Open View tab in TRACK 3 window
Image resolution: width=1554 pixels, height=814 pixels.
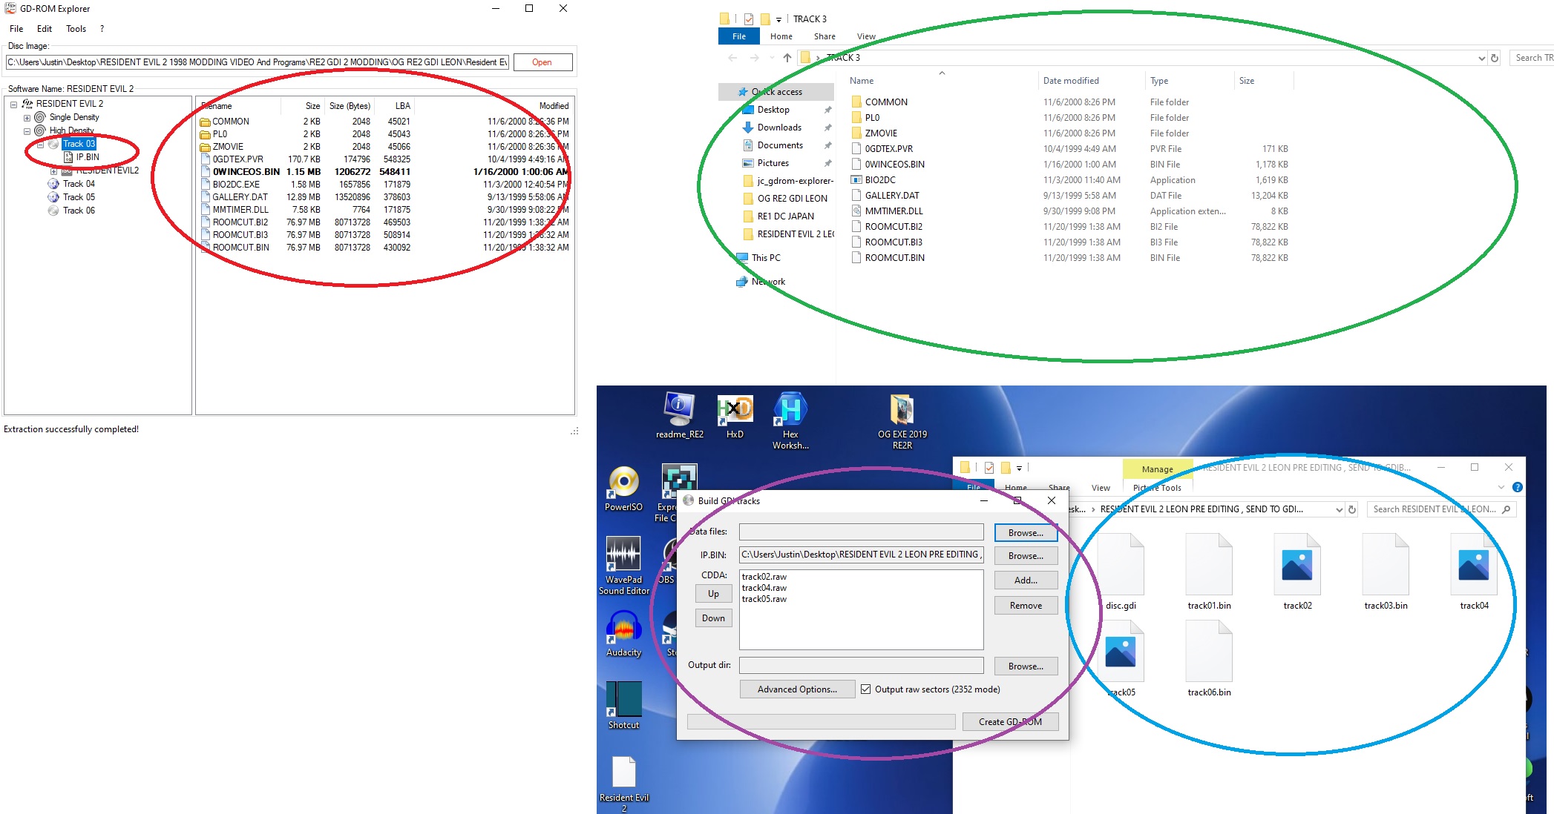coord(865,36)
